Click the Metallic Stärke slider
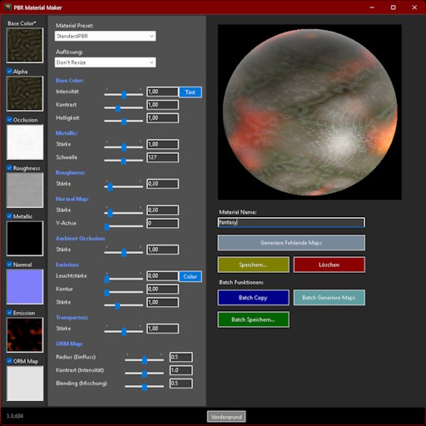426x426 pixels. coord(124,146)
